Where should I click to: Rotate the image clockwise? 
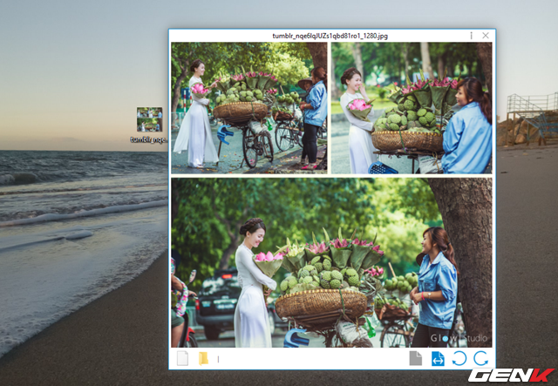[x=480, y=358]
